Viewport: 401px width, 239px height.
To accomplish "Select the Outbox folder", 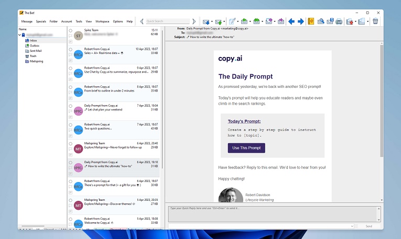I will pyautogui.click(x=35, y=45).
